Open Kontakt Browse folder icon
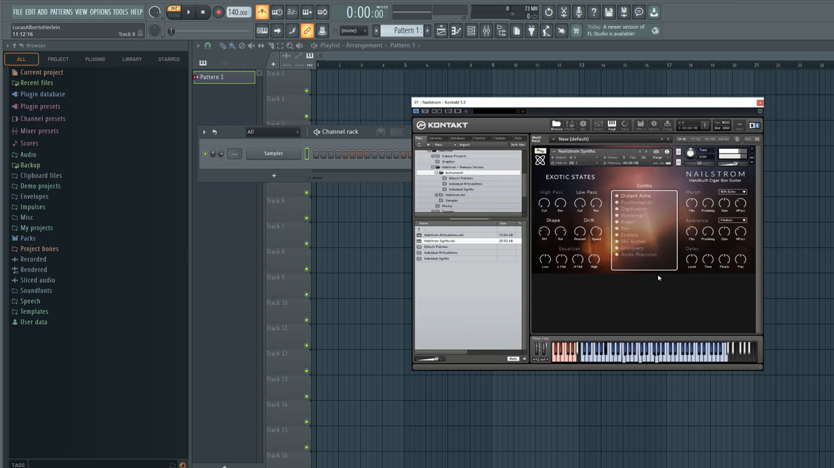The width and height of the screenshot is (834, 468). [556, 125]
